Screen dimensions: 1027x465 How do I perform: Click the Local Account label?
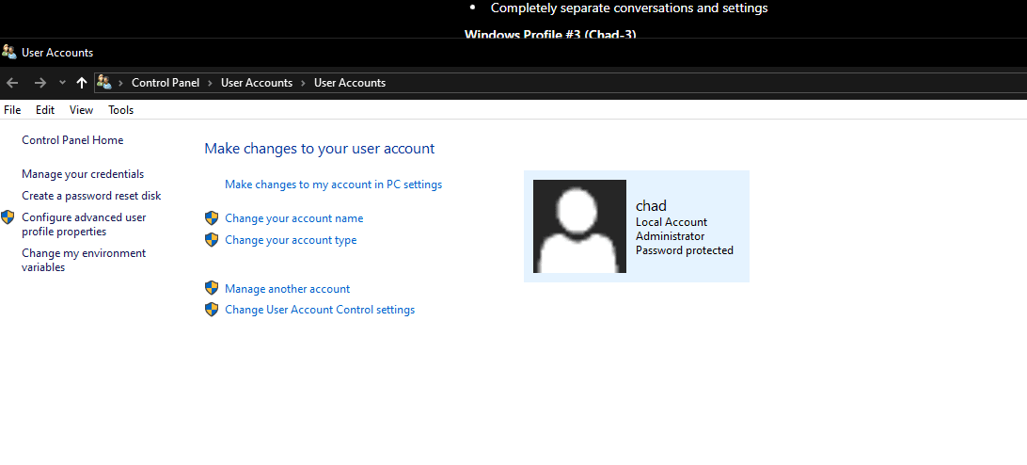pyautogui.click(x=671, y=222)
